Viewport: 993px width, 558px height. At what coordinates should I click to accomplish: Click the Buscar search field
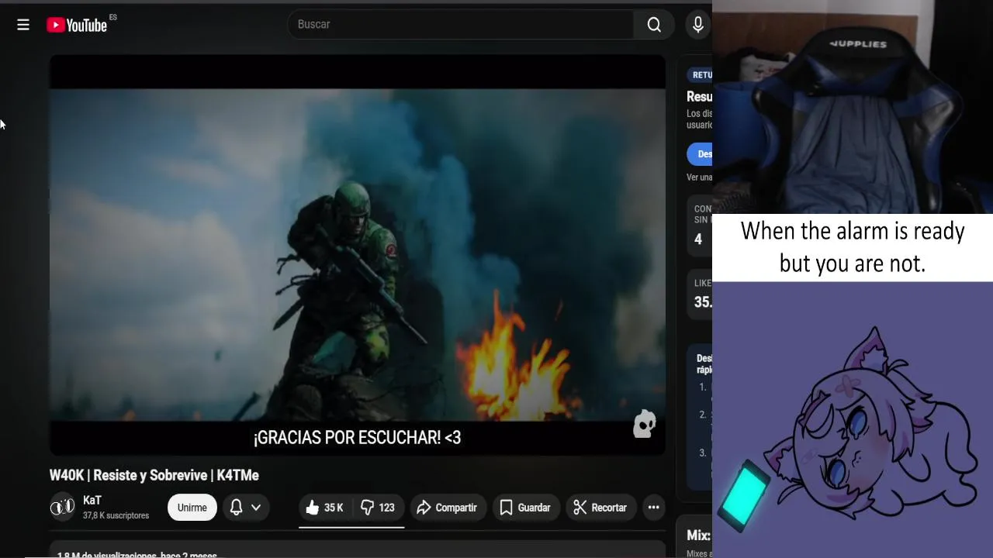coord(461,25)
